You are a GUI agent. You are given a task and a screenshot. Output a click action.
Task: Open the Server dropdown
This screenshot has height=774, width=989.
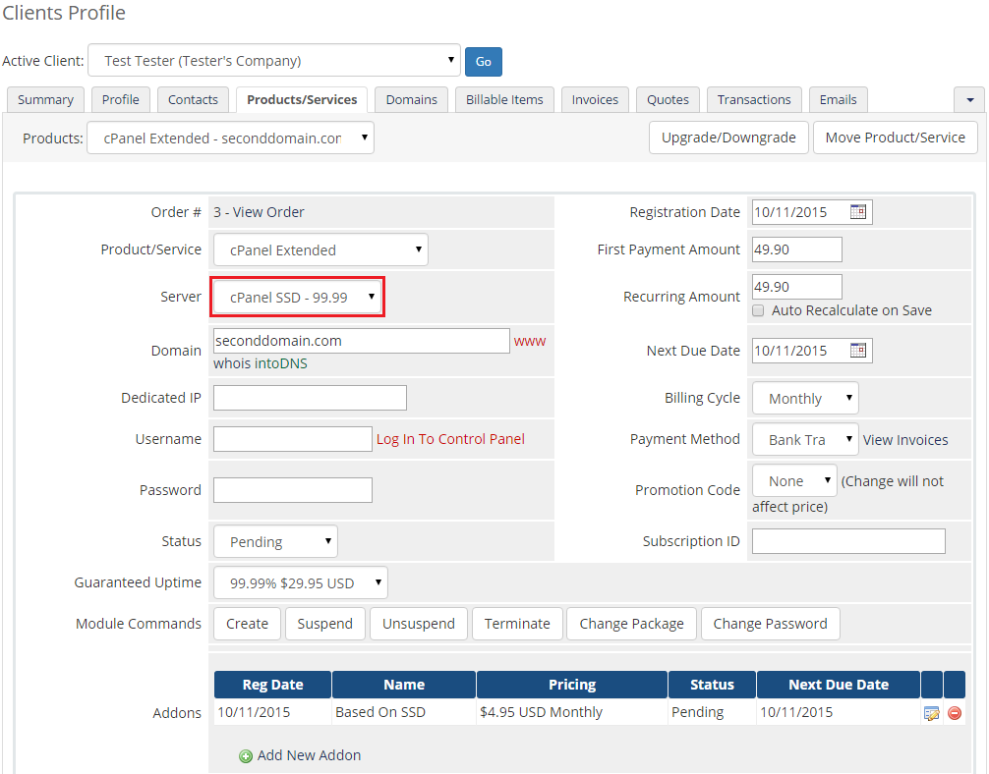(x=298, y=297)
